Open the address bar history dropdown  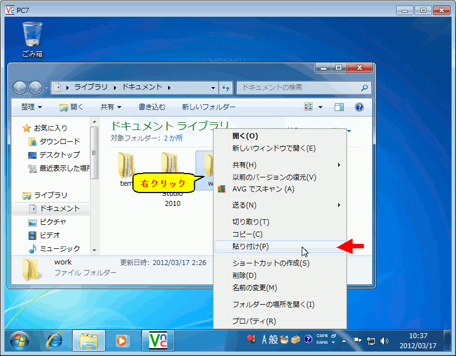[x=213, y=88]
